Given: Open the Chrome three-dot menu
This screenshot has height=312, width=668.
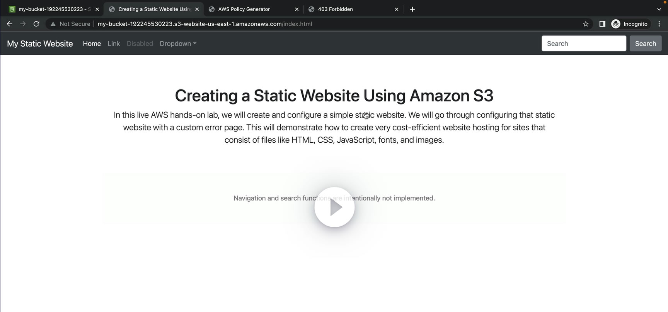Looking at the screenshot, I should tap(659, 24).
